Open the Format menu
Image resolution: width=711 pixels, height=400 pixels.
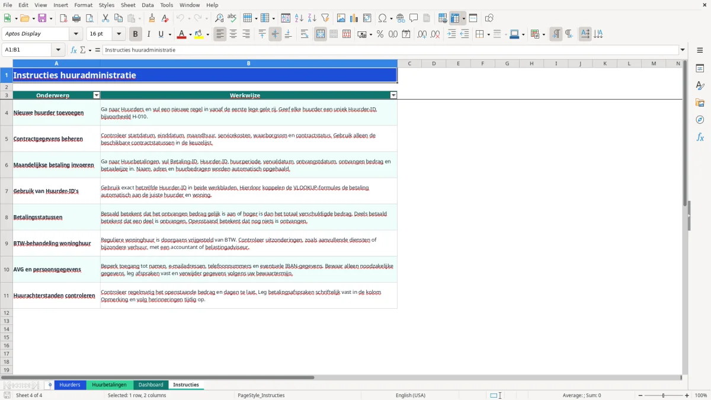[x=83, y=5]
